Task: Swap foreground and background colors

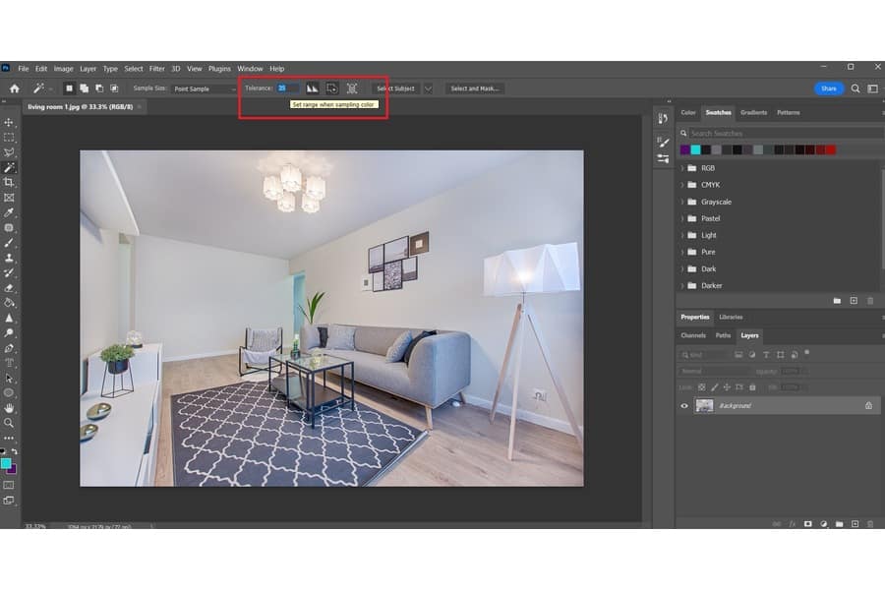Action: (x=14, y=451)
